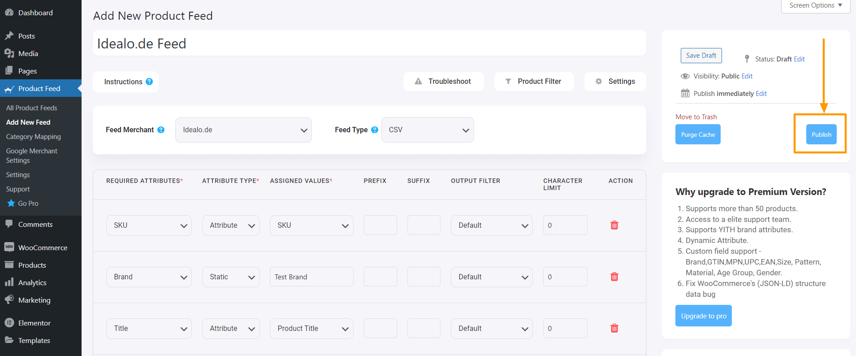856x356 pixels.
Task: Open the Go Pro star item
Action: click(x=28, y=203)
